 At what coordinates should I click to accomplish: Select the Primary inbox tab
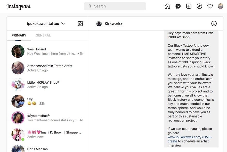click(x=19, y=35)
